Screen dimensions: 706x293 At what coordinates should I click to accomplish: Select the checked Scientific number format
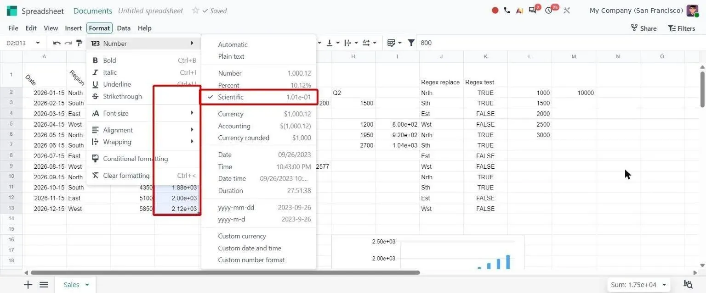pyautogui.click(x=258, y=97)
